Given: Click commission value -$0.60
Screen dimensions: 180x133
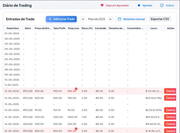Looking at the screenshot, I should [x=99, y=117].
